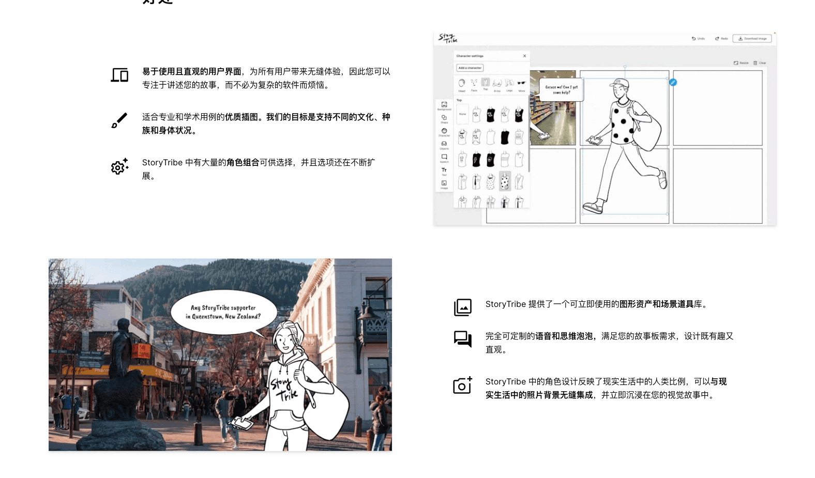This screenshot has width=815, height=478.
Task: Click the supermarket photo storyboard panel
Action: pyautogui.click(x=553, y=108)
